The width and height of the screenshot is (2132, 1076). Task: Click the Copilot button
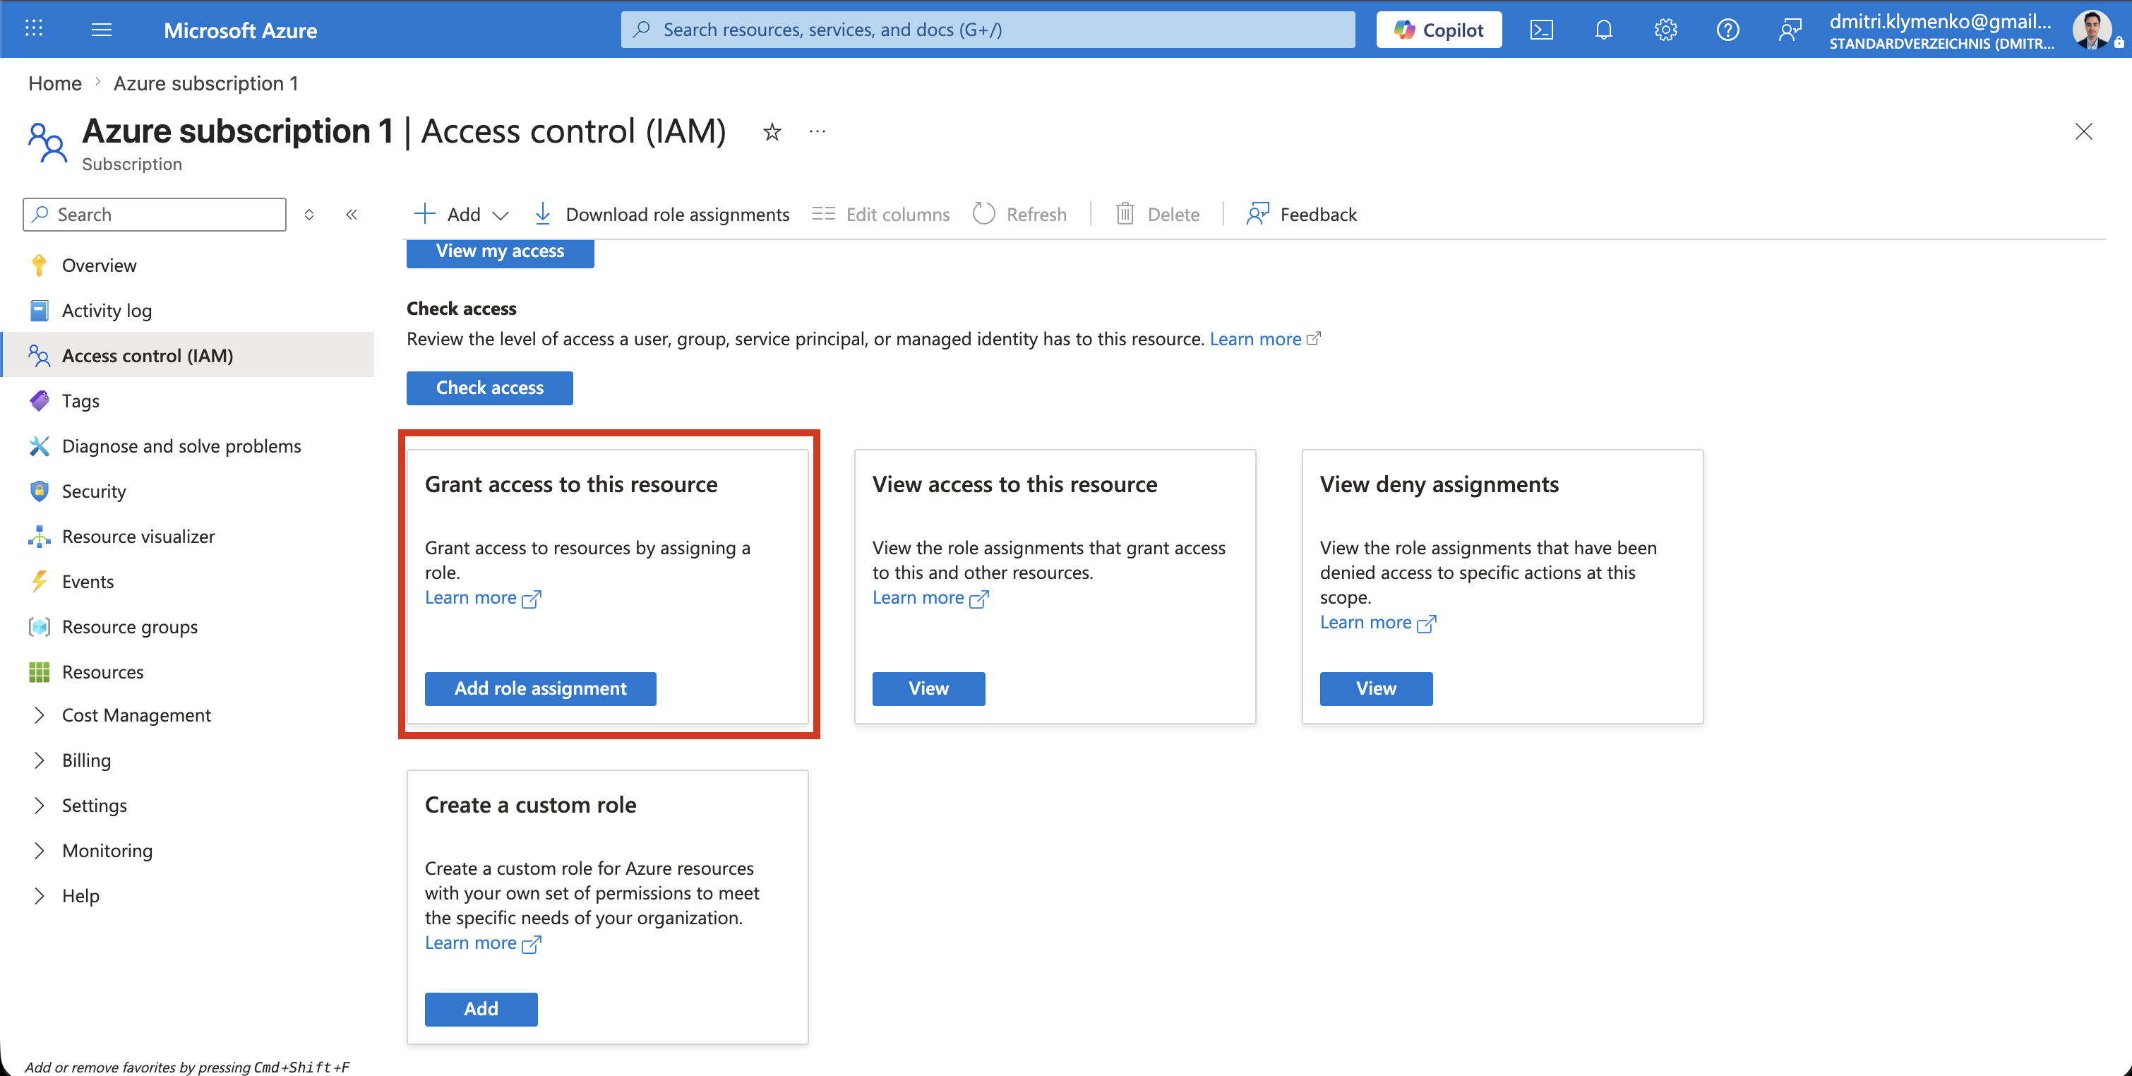tap(1439, 30)
